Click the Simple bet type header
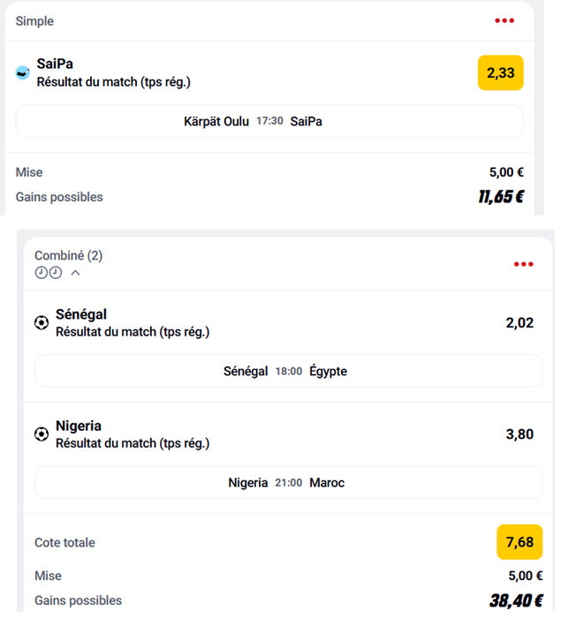The image size is (568, 633). pyautogui.click(x=34, y=21)
